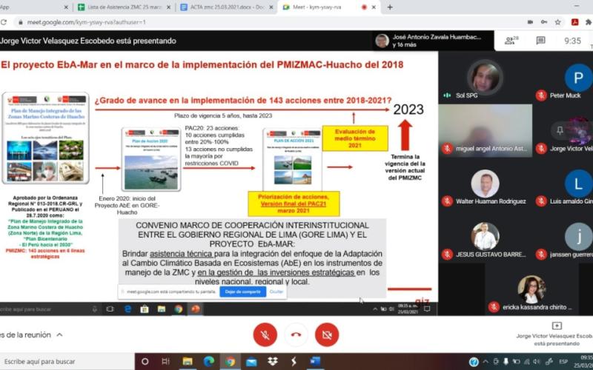Open Dropbox from the Windows taskbar
Screen dimensions: 593x370
tap(272, 362)
